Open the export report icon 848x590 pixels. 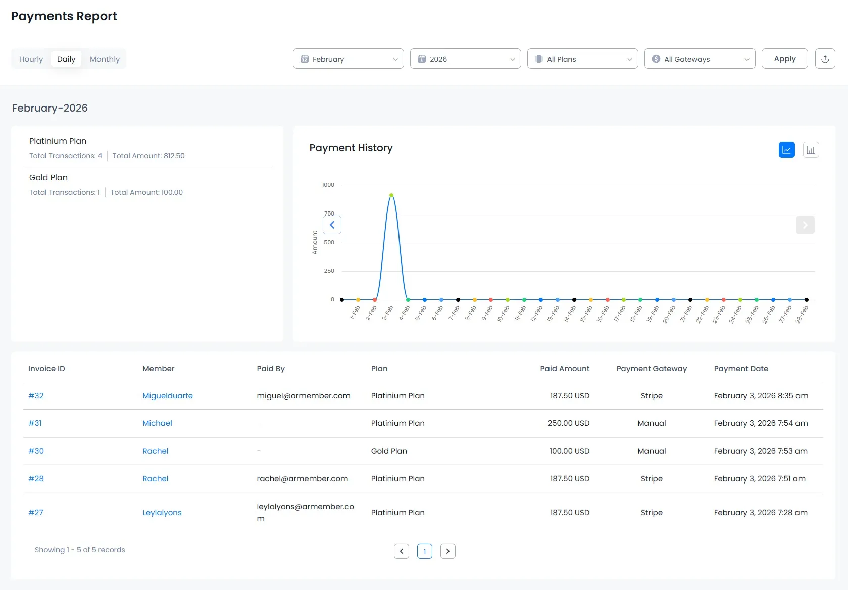825,59
